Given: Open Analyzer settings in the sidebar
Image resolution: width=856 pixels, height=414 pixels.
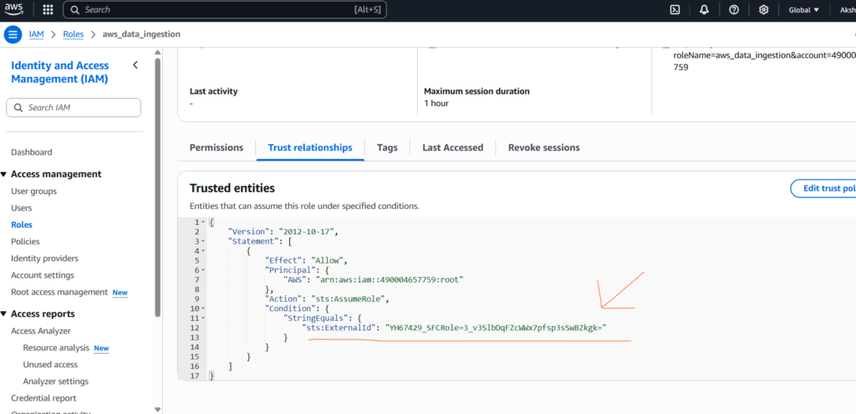Looking at the screenshot, I should (x=56, y=381).
